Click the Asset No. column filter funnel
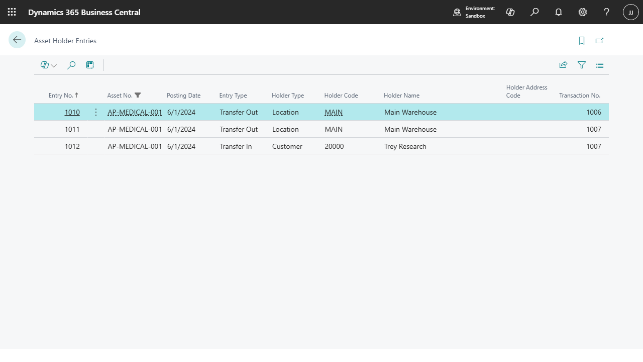 pyautogui.click(x=138, y=95)
